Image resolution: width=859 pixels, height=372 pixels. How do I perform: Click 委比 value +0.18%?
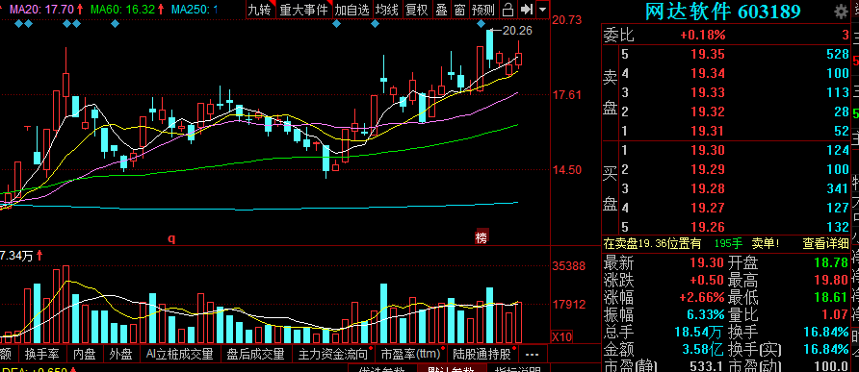[703, 36]
